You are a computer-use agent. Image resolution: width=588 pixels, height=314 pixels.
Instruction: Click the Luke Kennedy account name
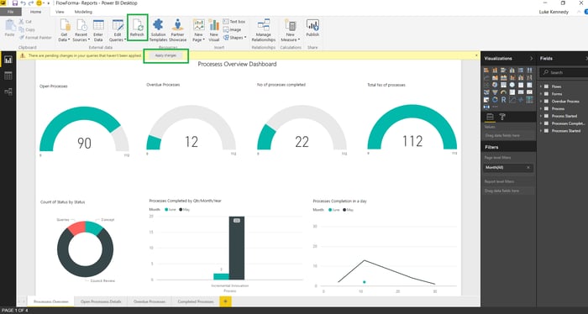click(x=554, y=12)
